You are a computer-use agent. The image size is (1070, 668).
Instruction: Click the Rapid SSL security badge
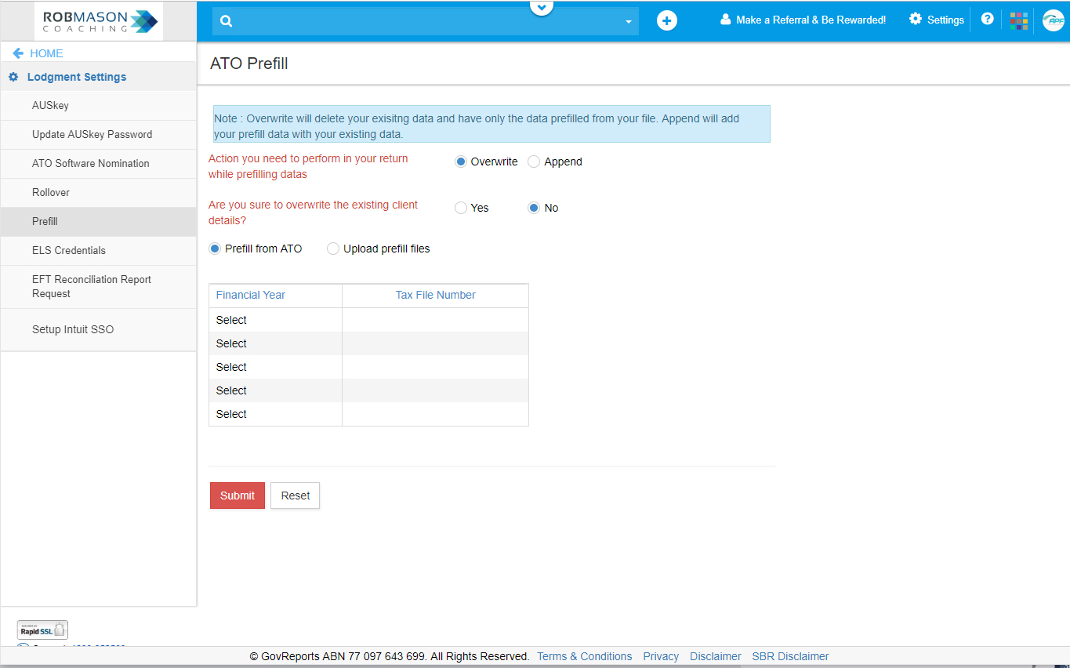(42, 630)
